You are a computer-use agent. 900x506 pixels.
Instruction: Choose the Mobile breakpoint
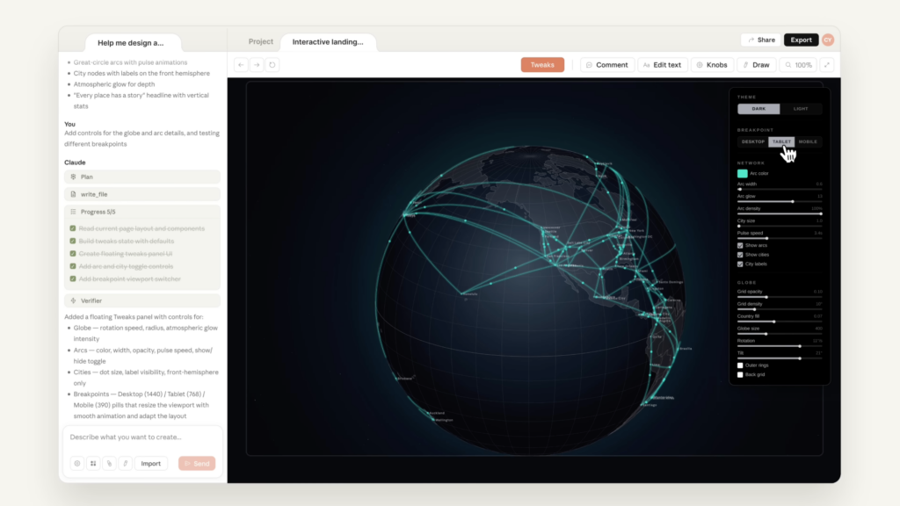808,141
